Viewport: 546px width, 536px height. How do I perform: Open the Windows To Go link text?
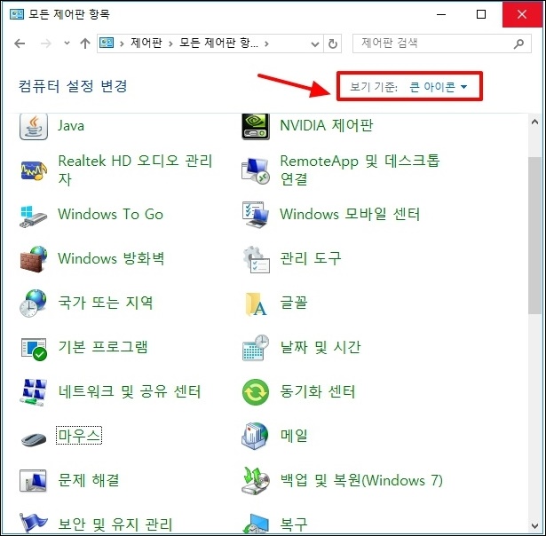click(x=110, y=214)
